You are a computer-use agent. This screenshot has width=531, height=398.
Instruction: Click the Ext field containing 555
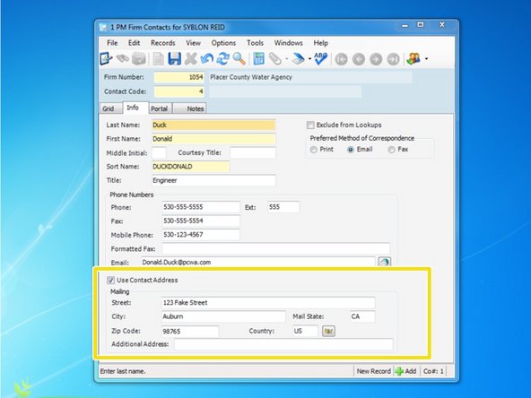point(283,207)
